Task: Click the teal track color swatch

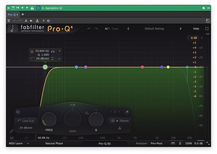Action: click(x=38, y=8)
